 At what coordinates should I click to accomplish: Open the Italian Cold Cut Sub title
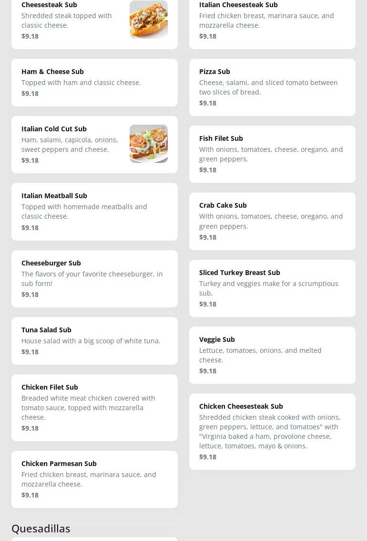point(54,129)
